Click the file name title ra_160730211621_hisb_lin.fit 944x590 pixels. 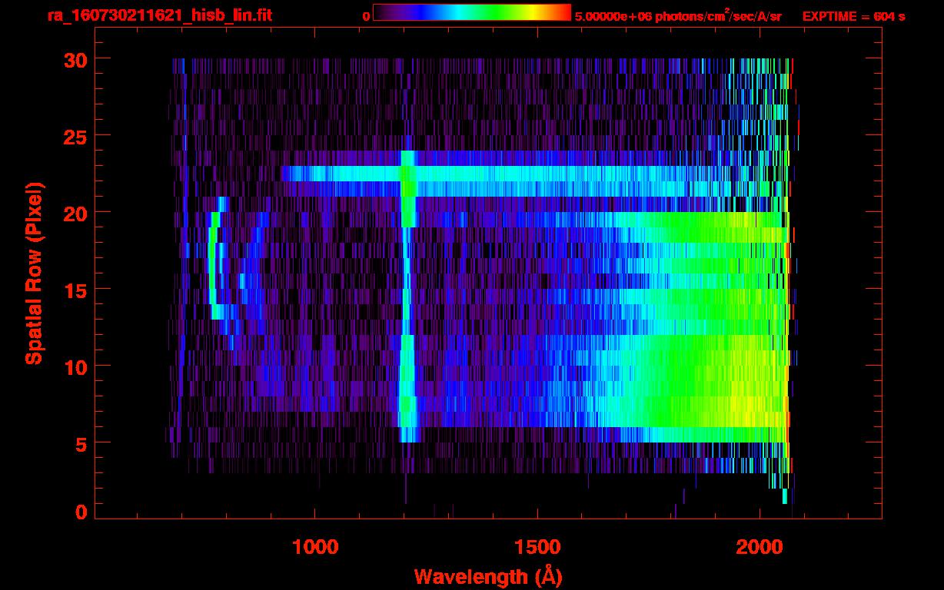click(159, 15)
